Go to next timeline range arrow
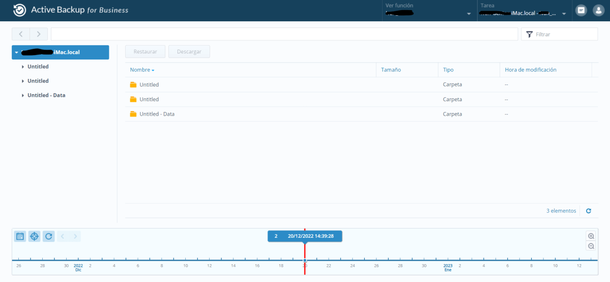 pos(75,236)
